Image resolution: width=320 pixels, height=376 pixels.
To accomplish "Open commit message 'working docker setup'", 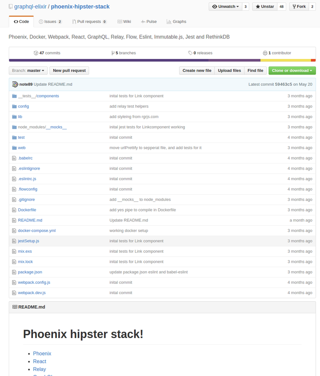I will tap(129, 231).
